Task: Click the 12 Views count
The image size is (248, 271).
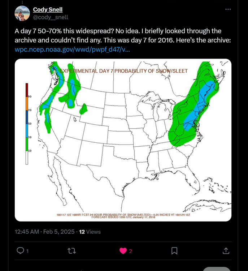Action: pyautogui.click(x=90, y=232)
